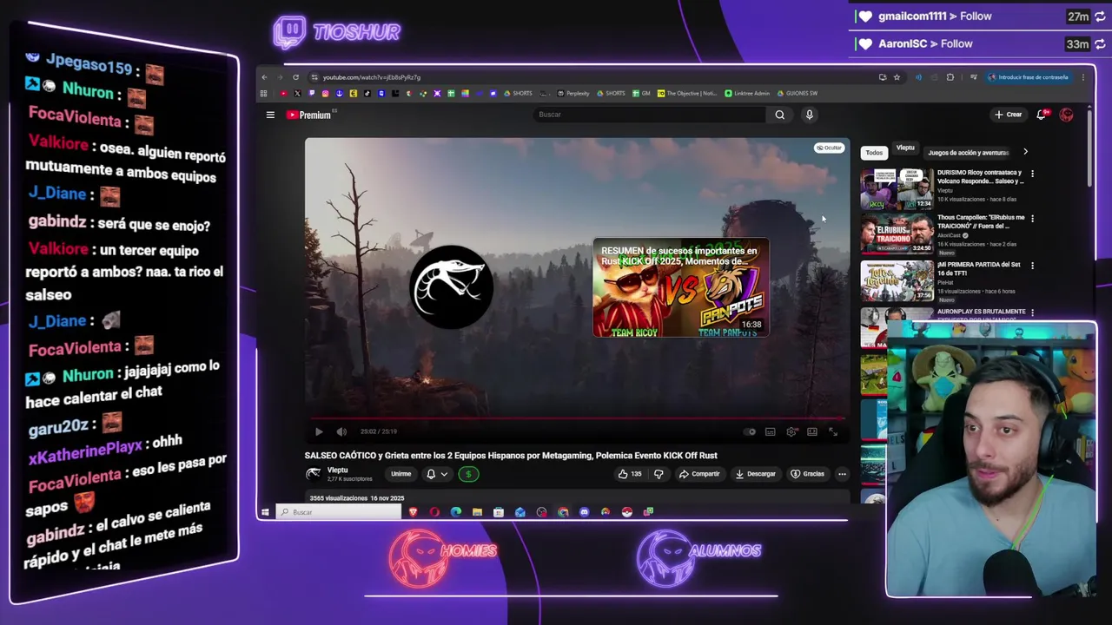The width and height of the screenshot is (1112, 625).
Task: Open the Linktree Admin bookmark
Action: [747, 93]
